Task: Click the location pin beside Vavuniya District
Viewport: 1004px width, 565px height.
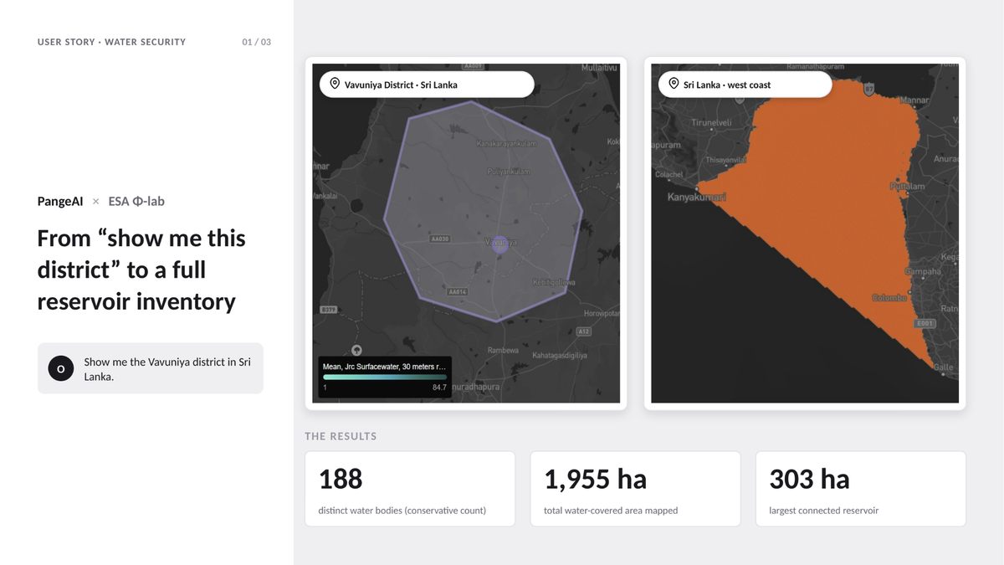Action: (x=335, y=84)
